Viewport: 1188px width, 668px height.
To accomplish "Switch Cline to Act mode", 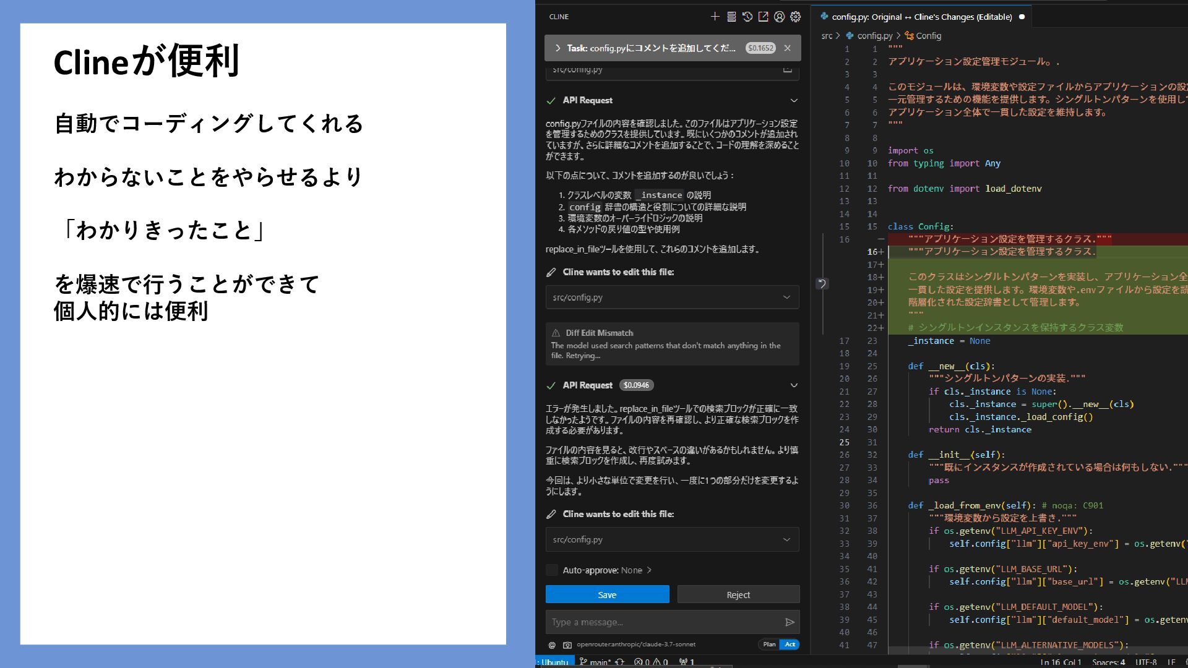I will coord(790,644).
